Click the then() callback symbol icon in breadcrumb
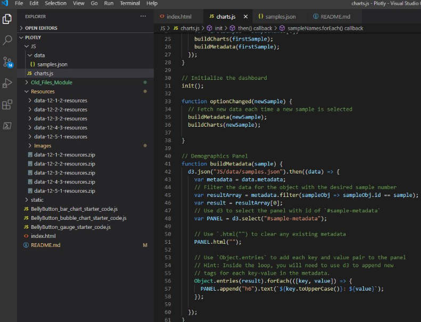 click(x=233, y=28)
